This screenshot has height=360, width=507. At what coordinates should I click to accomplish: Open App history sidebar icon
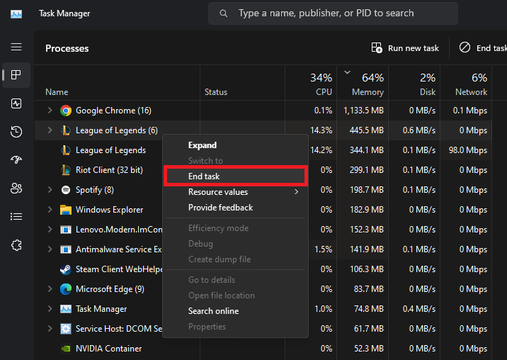coord(16,132)
